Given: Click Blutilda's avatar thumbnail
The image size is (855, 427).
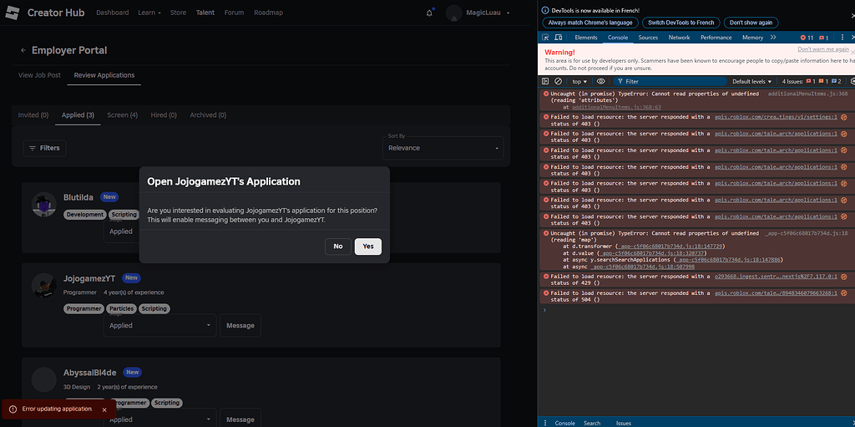Looking at the screenshot, I should pyautogui.click(x=44, y=204).
